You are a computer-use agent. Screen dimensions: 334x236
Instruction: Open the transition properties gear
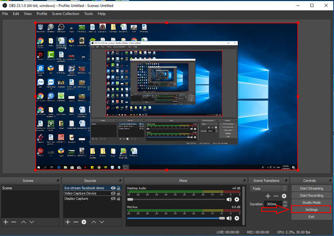pyautogui.click(x=284, y=196)
